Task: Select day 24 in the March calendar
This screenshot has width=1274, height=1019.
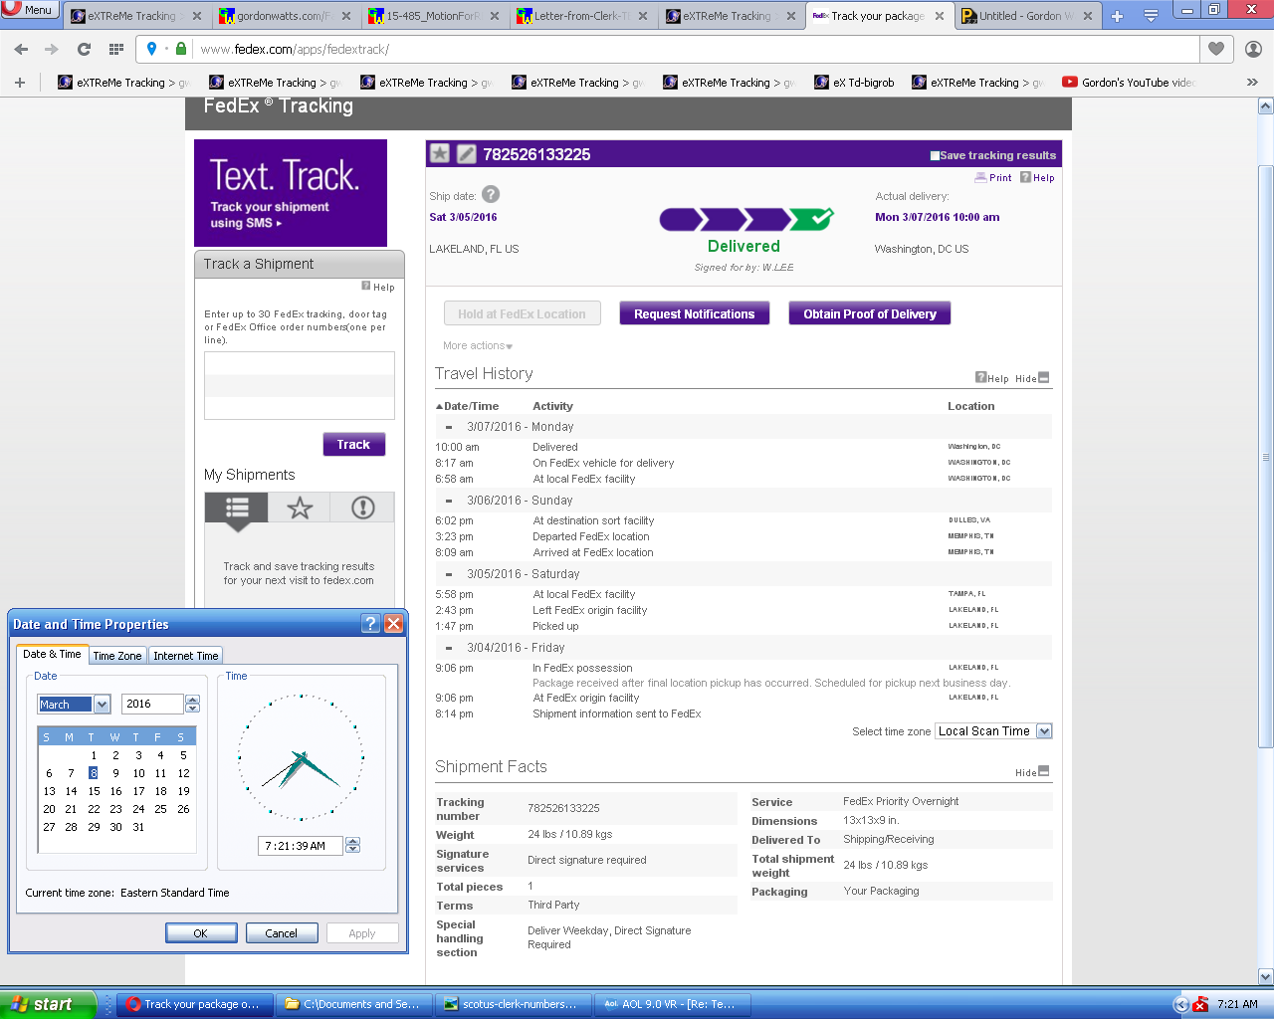Action: click(x=138, y=809)
